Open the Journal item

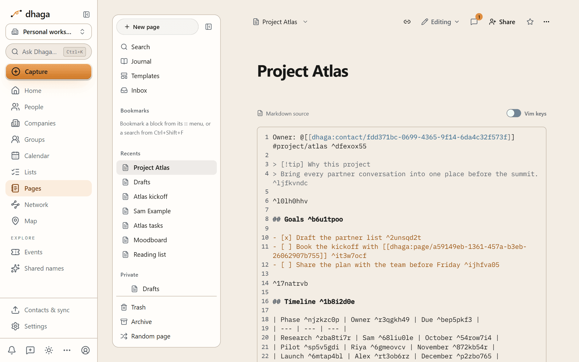click(166, 61)
